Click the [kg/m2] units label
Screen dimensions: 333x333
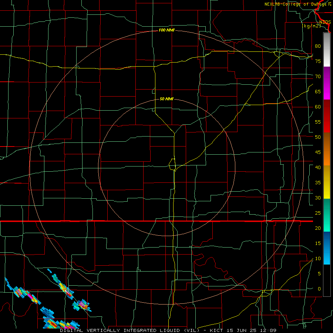[x=311, y=26]
